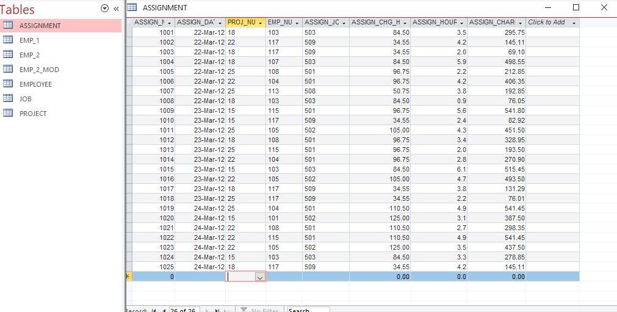
Task: Click the datasheet icon beside ASSIGNMENT title
Action: click(x=132, y=7)
